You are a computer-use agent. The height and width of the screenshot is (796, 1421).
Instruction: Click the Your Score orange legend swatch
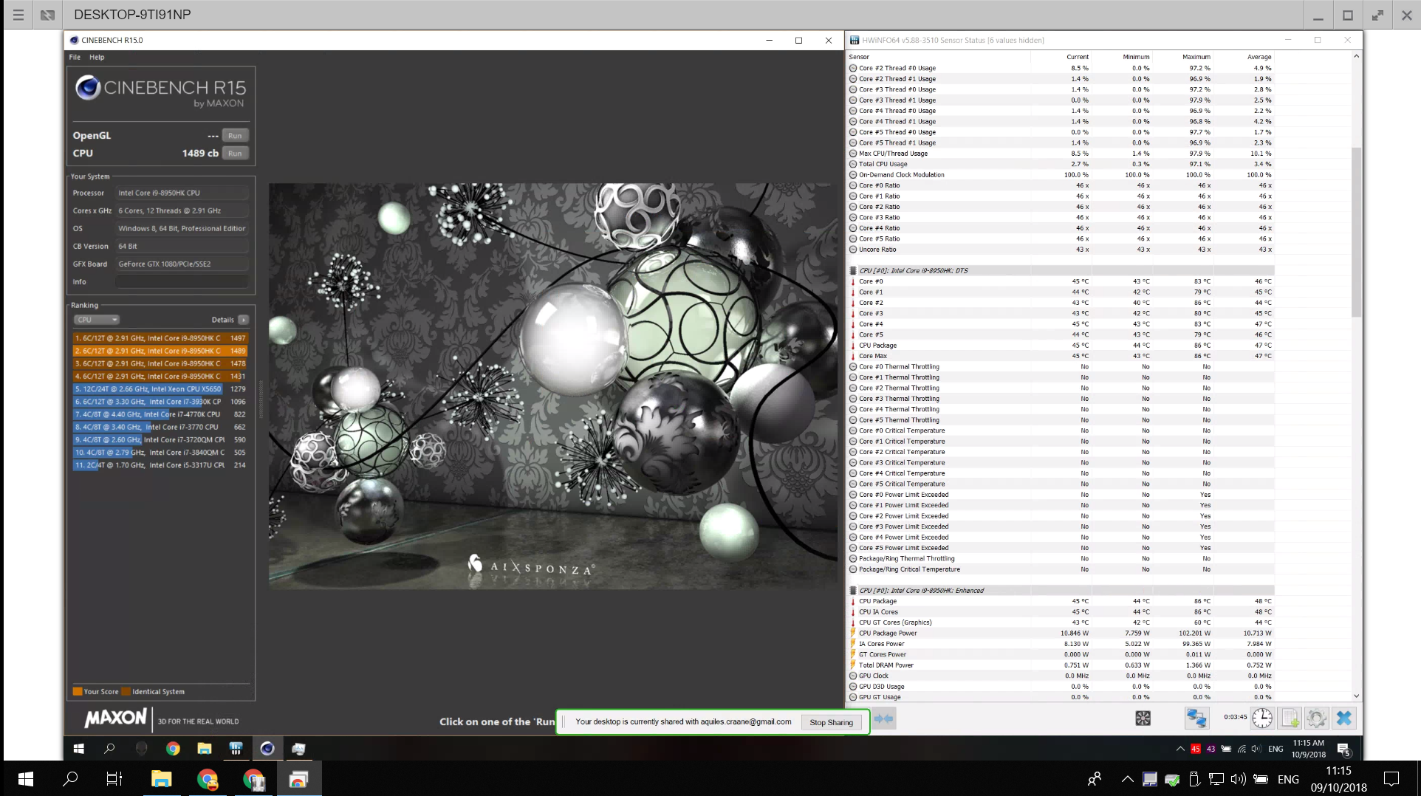point(77,691)
